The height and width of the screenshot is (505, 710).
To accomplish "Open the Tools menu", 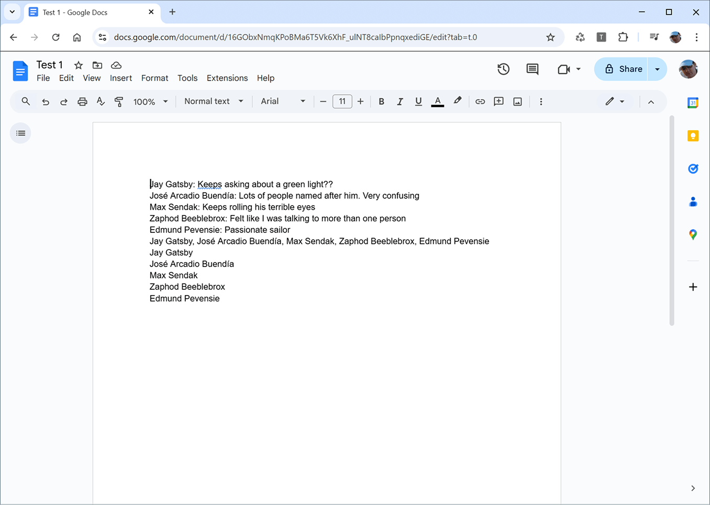I will (187, 78).
